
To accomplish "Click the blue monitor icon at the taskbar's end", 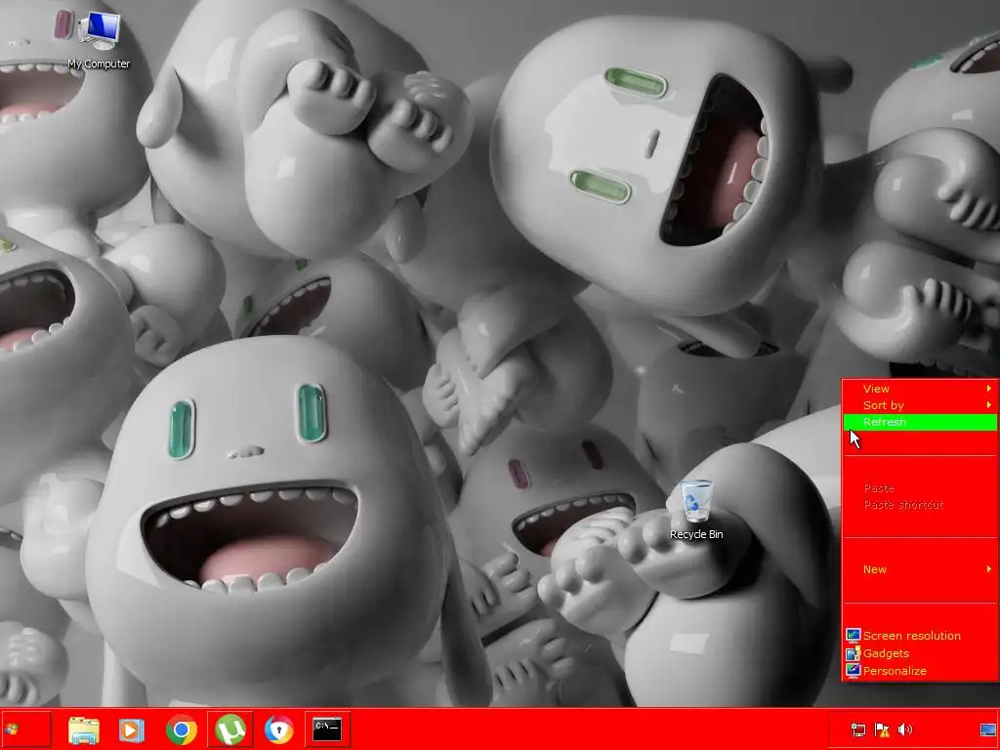I will (988, 729).
